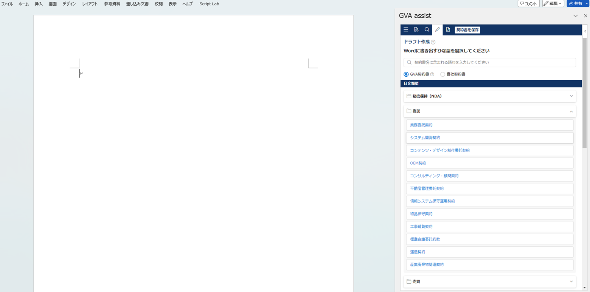Screen dimensions: 590x292
Task: Select 自社契約書 radio button
Action: [x=442, y=74]
